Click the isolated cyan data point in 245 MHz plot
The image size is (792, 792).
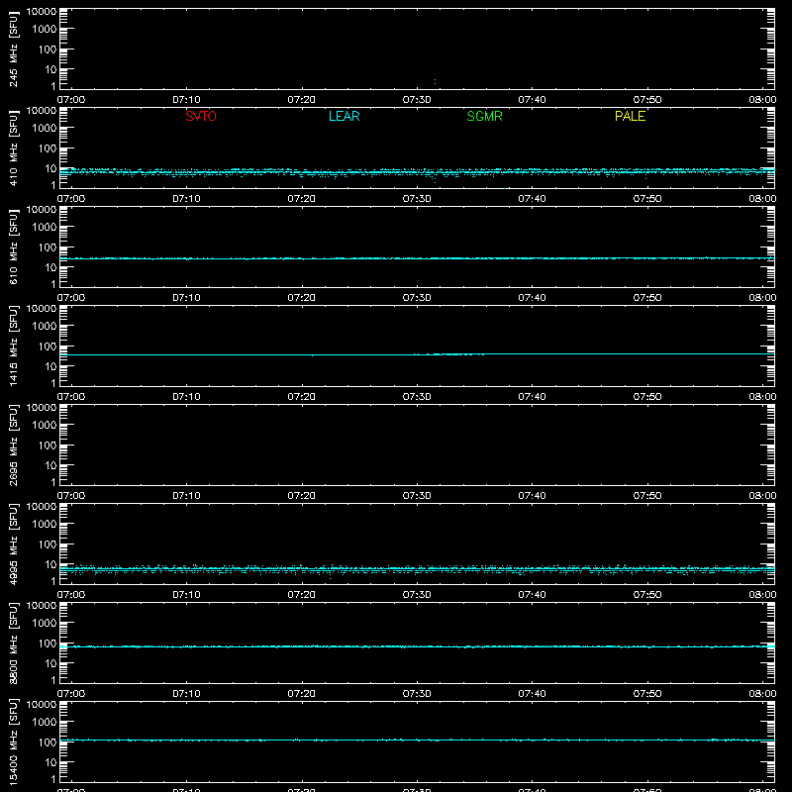point(435,81)
